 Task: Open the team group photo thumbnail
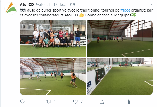[53, 39]
